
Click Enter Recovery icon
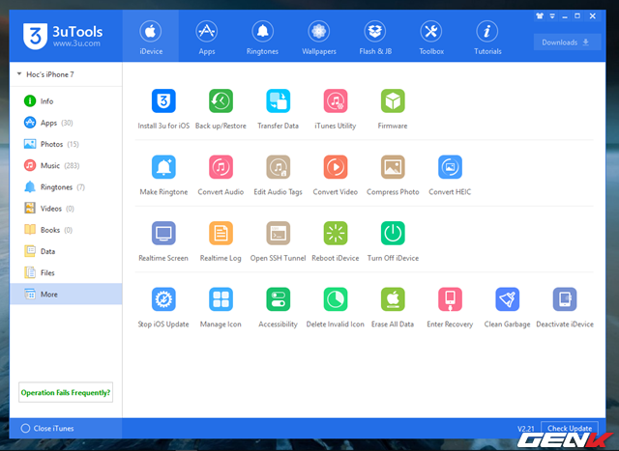click(450, 299)
